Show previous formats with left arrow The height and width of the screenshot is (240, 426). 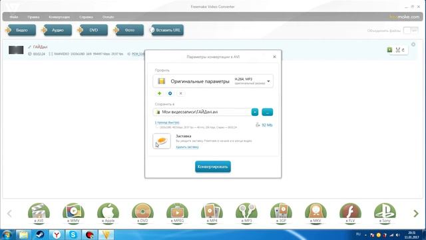click(x=9, y=213)
